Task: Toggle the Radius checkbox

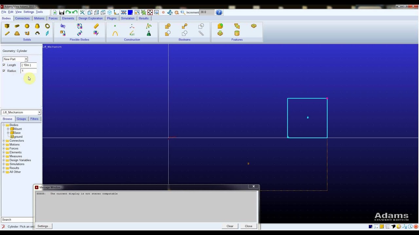Action: coord(4,71)
